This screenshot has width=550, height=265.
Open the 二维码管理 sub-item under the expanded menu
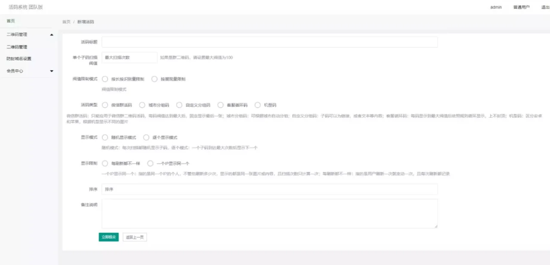tap(17, 47)
